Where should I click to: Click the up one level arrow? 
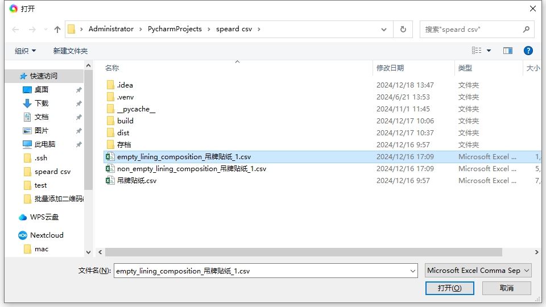[57, 29]
